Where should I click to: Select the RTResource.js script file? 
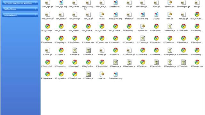pyautogui.click(x=115, y=62)
